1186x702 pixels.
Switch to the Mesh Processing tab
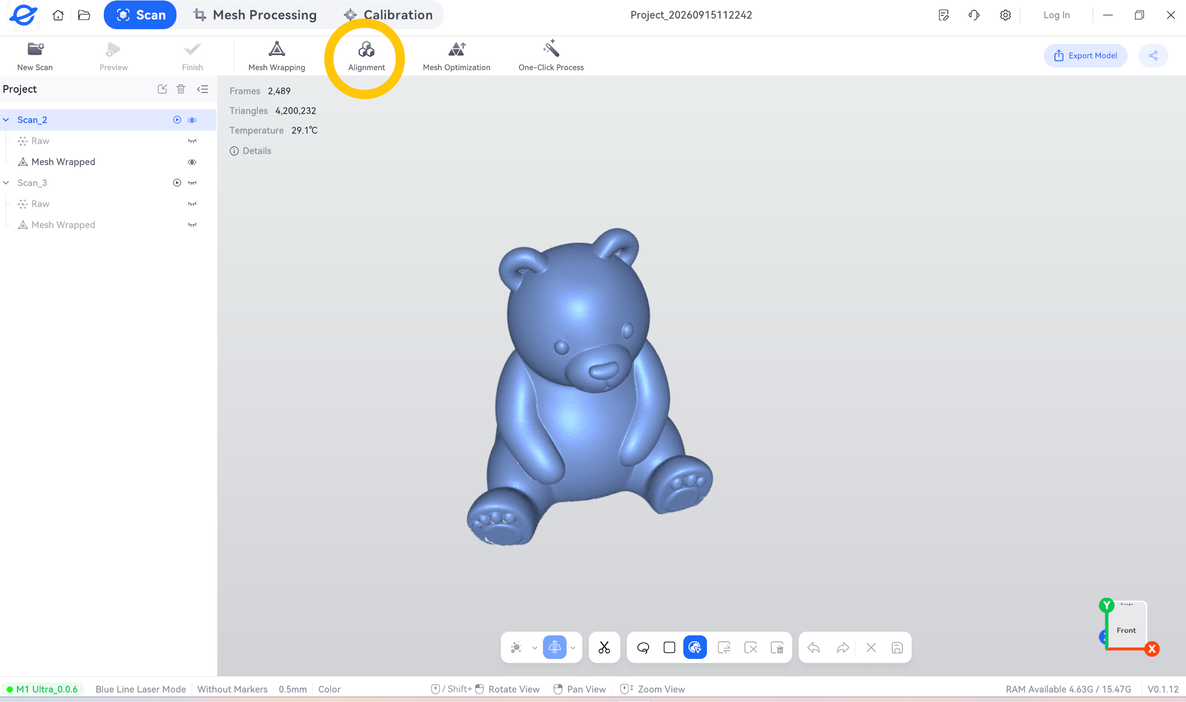255,15
